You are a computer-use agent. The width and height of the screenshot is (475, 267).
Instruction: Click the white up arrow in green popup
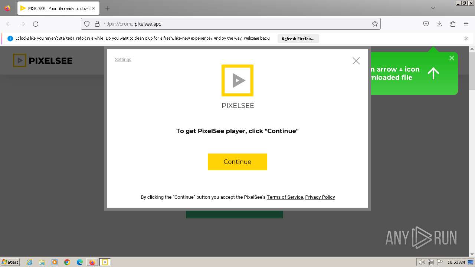coord(433,73)
